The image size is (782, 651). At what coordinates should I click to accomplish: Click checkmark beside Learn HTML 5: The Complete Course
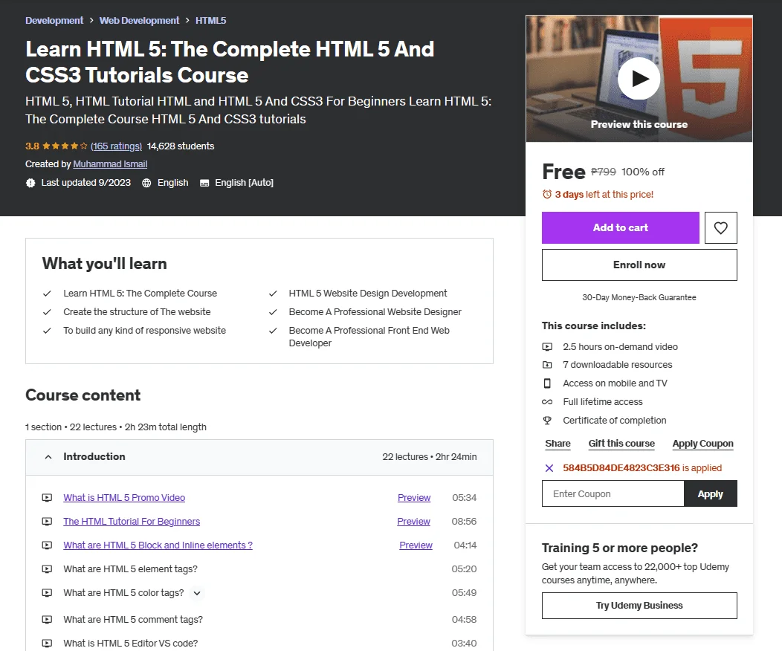click(x=47, y=294)
